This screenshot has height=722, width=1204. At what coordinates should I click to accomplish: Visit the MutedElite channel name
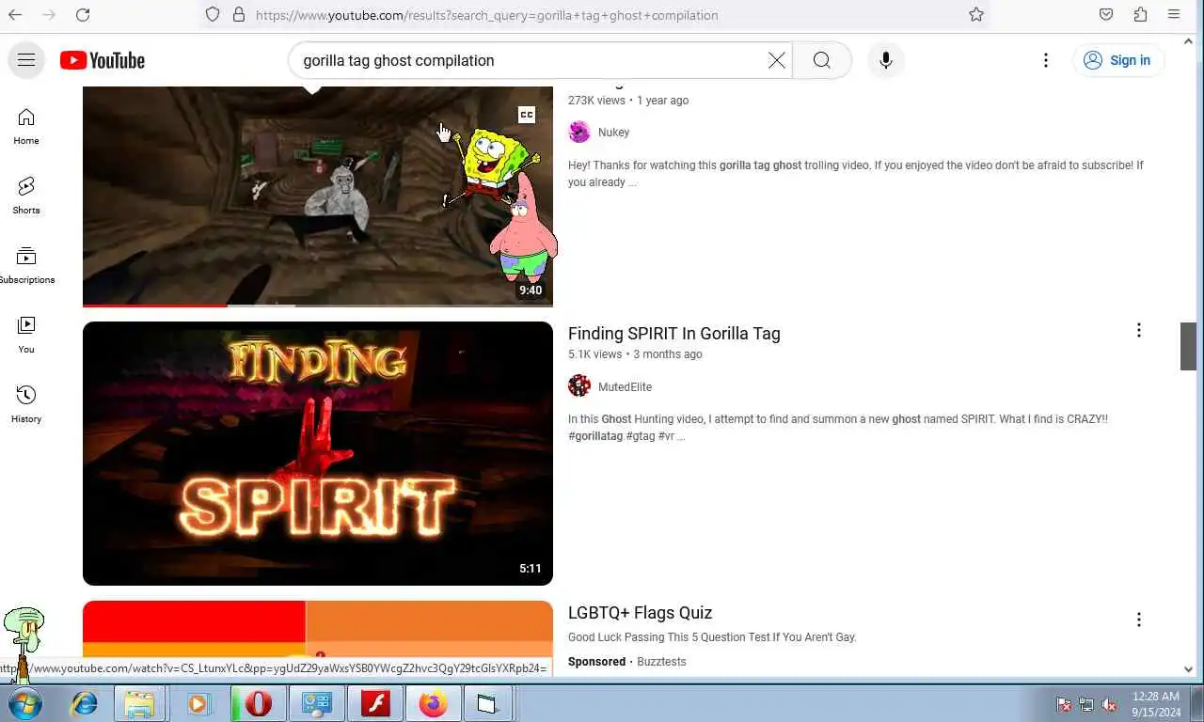pos(625,387)
